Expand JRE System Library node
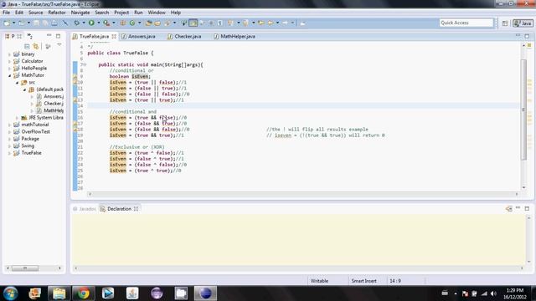Screen dimensions: 536x301 (17, 118)
